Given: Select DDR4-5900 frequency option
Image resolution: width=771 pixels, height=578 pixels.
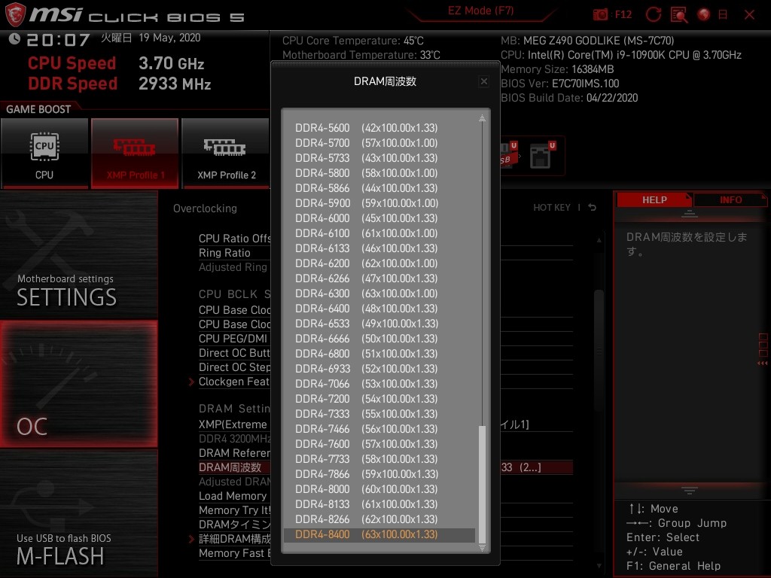Looking at the screenshot, I should (379, 203).
